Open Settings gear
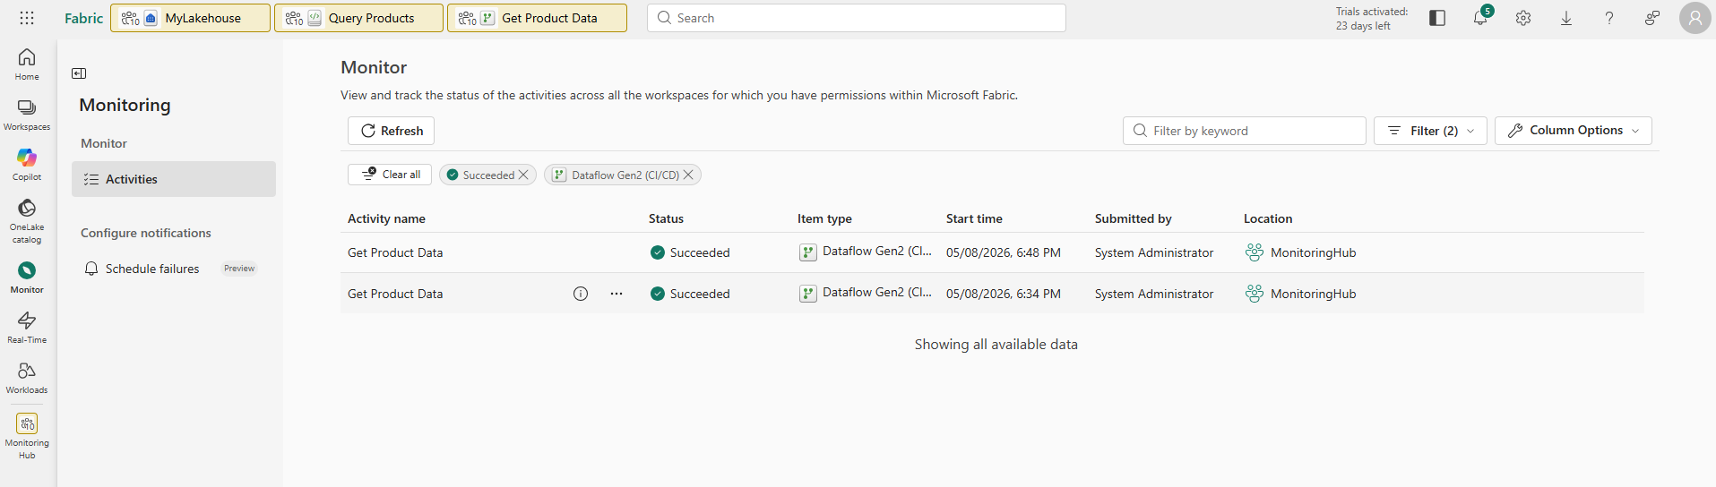 [1523, 18]
